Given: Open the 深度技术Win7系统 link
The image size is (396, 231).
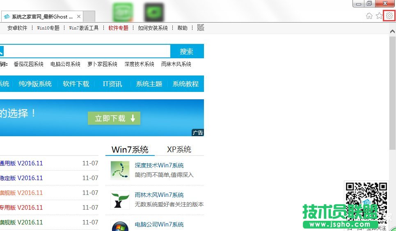Looking at the screenshot, I should click(x=159, y=165).
